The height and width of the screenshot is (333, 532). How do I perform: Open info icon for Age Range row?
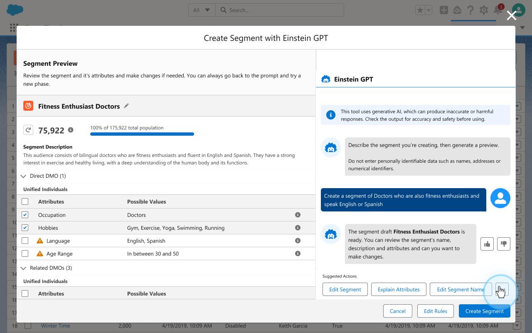[x=298, y=253]
